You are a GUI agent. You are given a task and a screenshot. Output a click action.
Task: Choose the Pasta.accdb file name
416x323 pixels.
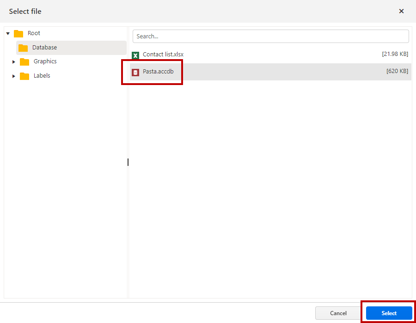click(x=158, y=72)
